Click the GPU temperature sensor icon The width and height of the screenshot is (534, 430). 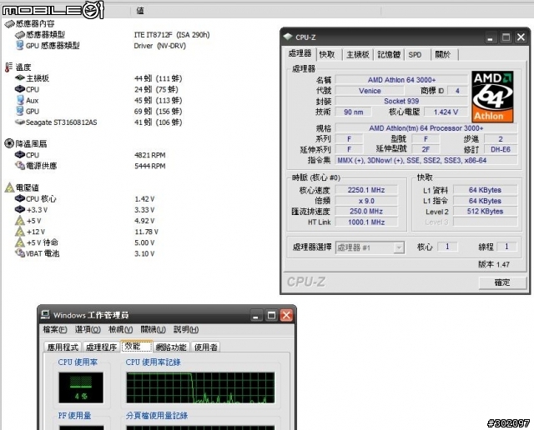[20, 111]
